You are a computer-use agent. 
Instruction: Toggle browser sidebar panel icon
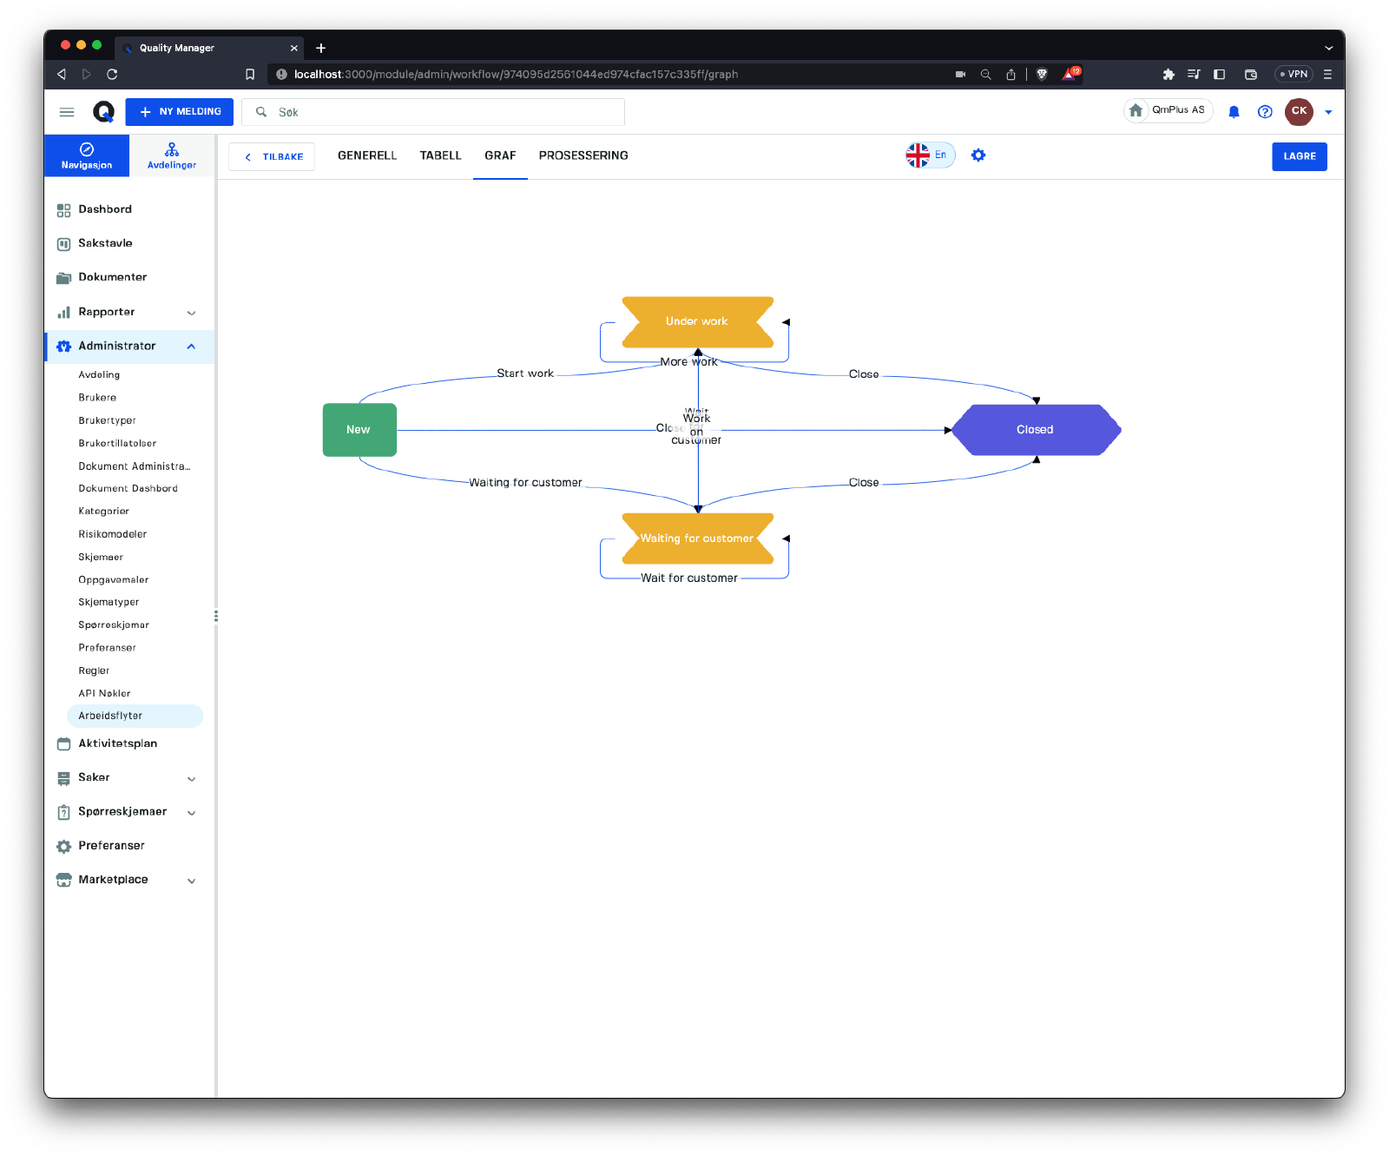click(x=1219, y=75)
